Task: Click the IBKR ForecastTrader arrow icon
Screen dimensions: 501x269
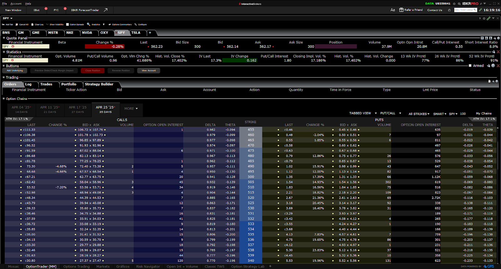Action: coord(106,10)
